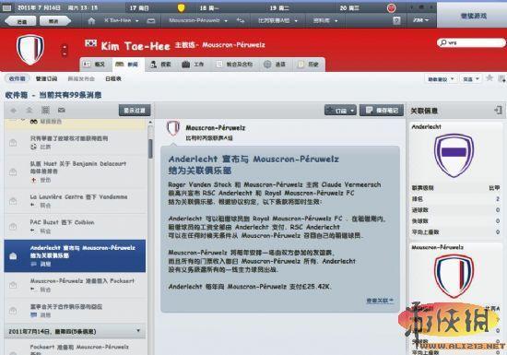Collapse the related info panel via arrow icon
This screenshot has width=507, height=355.
[x=498, y=111]
